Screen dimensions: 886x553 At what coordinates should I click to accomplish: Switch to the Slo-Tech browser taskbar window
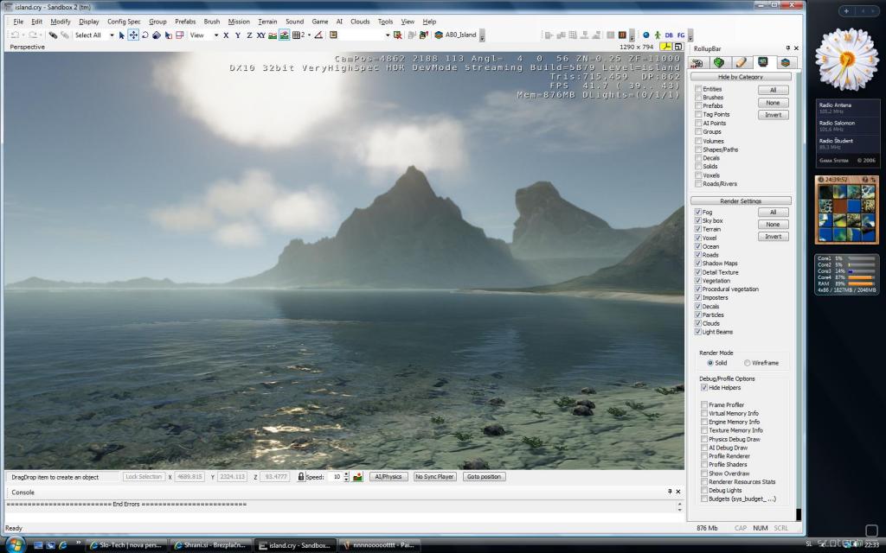pyautogui.click(x=126, y=545)
